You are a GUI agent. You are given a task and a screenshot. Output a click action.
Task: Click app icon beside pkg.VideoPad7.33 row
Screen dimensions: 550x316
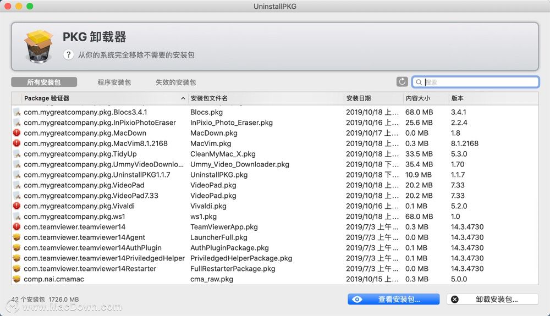[x=16, y=196]
